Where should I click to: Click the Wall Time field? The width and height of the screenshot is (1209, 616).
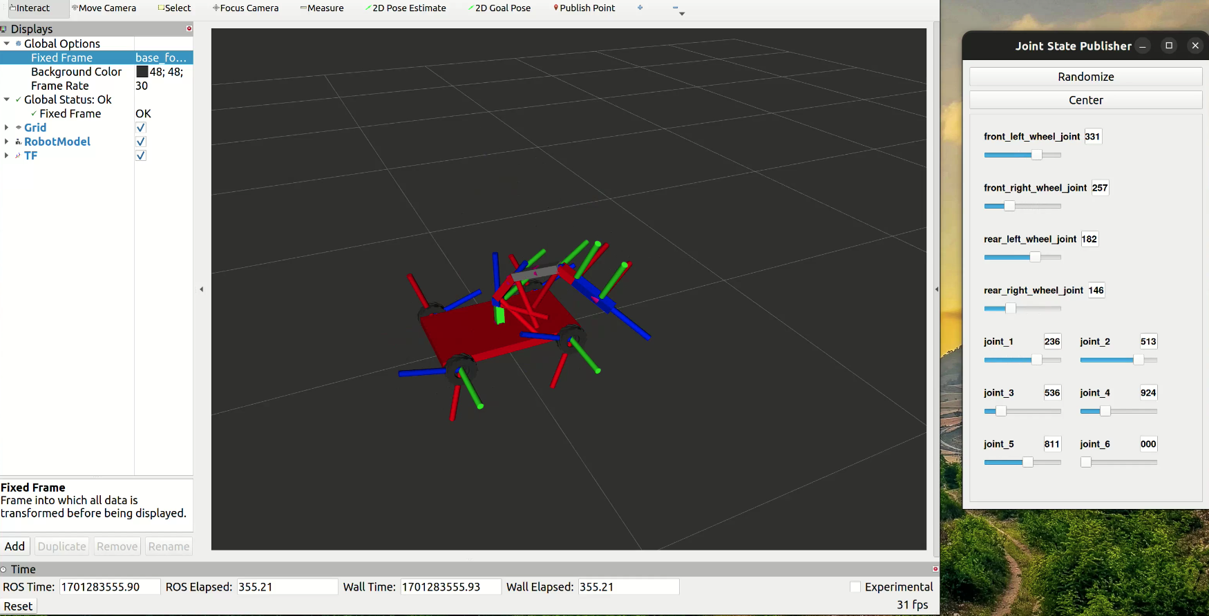[x=450, y=587]
